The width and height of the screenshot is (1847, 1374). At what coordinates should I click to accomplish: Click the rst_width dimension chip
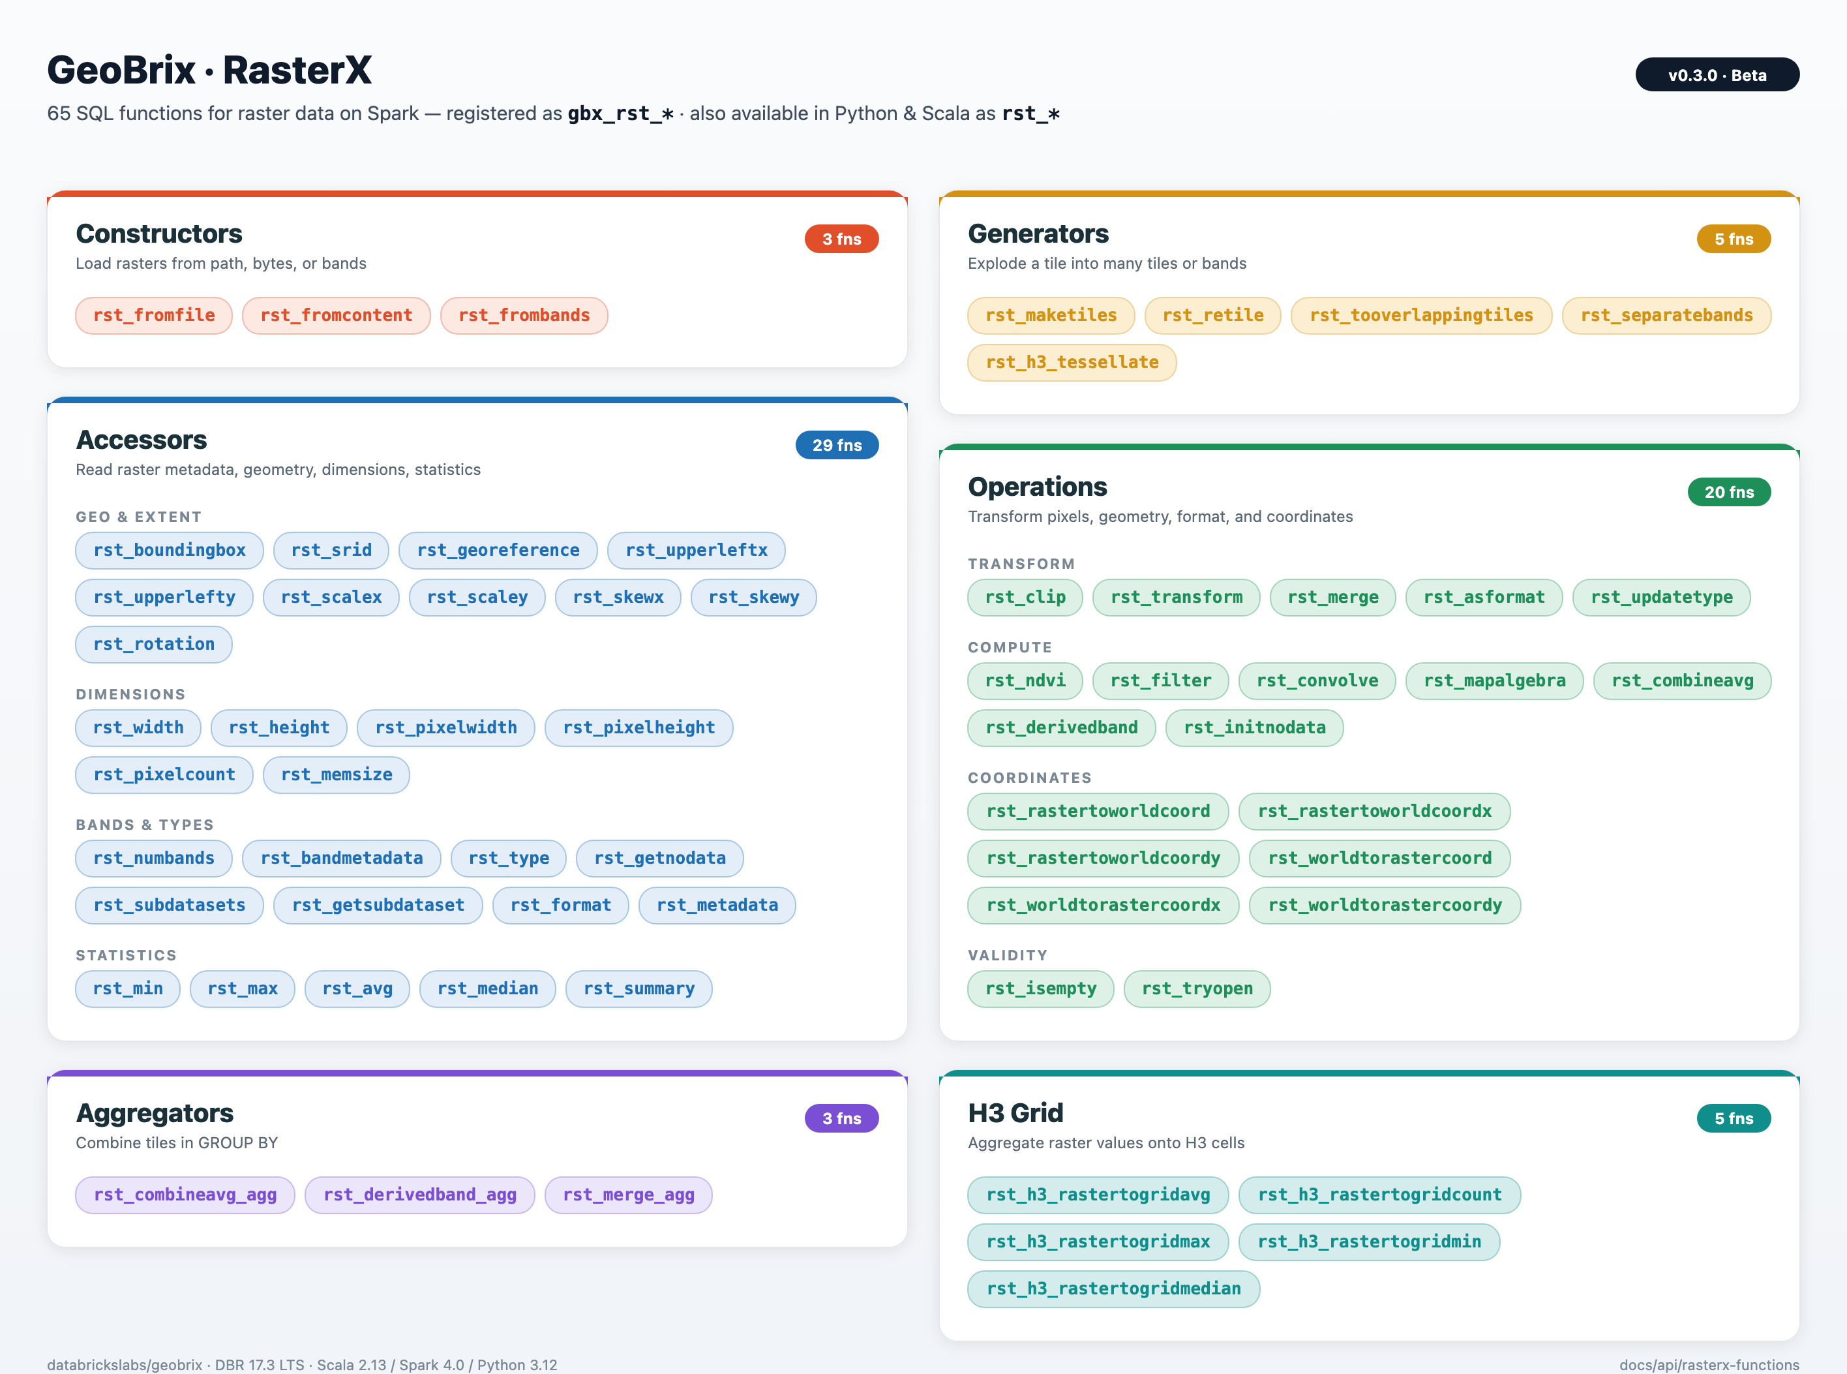[139, 727]
